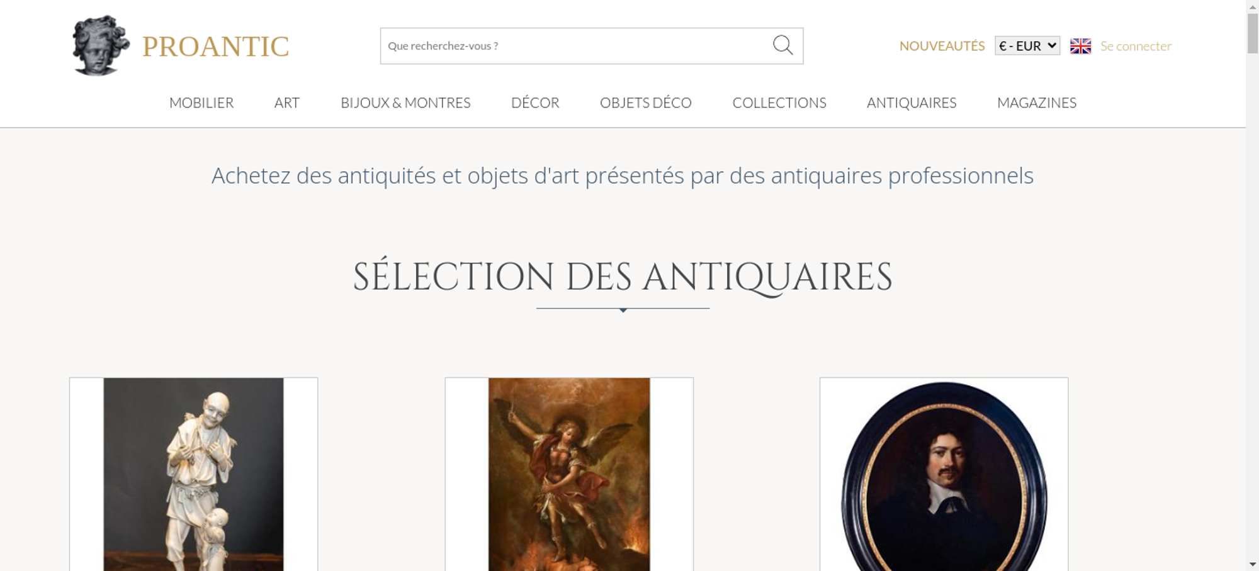This screenshot has height=571, width=1259.
Task: Open the DÉCOR menu
Action: click(x=535, y=103)
